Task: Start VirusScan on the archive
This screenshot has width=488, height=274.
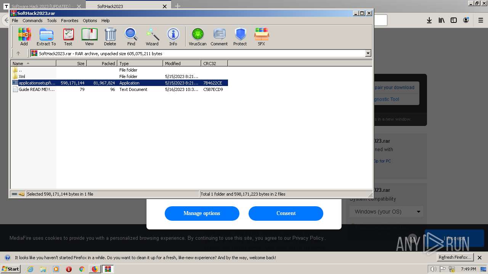Action: [197, 37]
